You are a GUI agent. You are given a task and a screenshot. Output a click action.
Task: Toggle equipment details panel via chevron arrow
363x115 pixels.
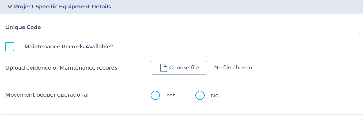[9, 7]
